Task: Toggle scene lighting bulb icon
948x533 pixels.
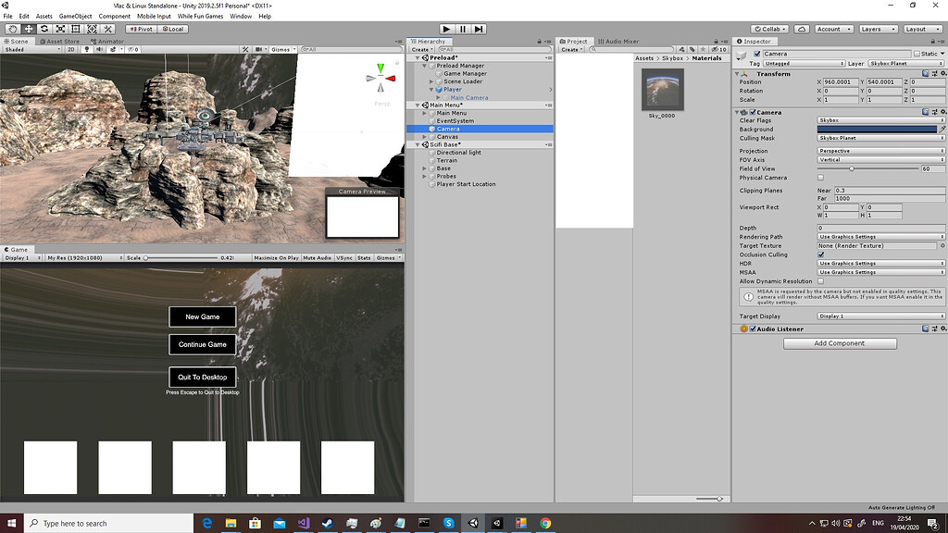Action: tap(88, 49)
